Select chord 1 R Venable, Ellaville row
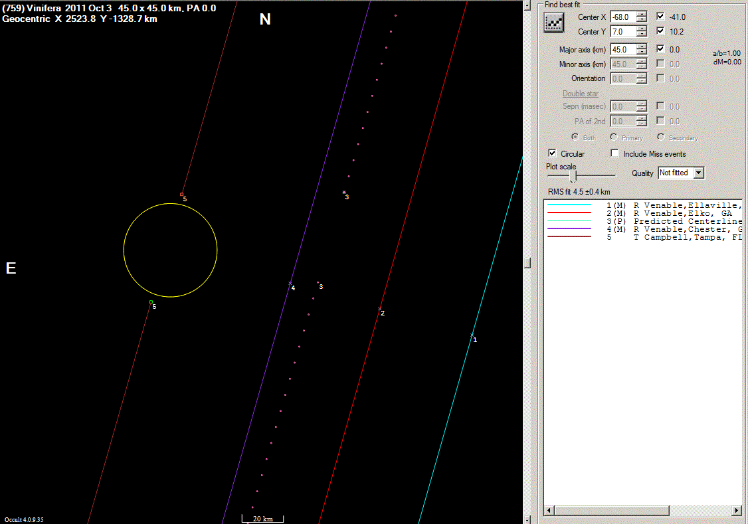This screenshot has height=524, width=748. click(643, 205)
